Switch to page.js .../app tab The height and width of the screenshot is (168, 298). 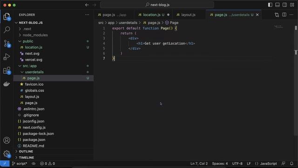[114, 14]
